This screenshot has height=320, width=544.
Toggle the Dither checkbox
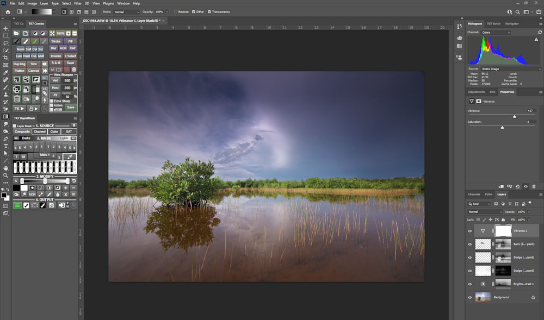coord(194,12)
